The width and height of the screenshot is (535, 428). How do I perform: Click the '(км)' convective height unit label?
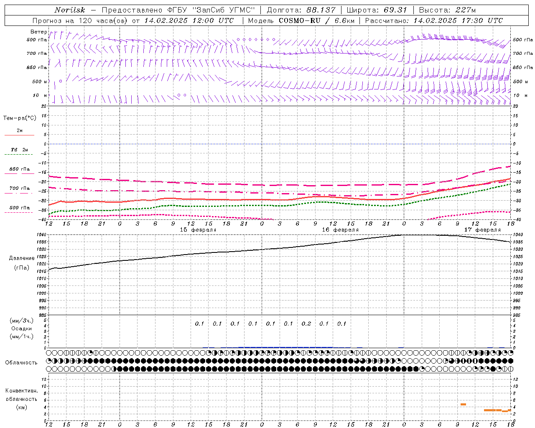[21, 407]
